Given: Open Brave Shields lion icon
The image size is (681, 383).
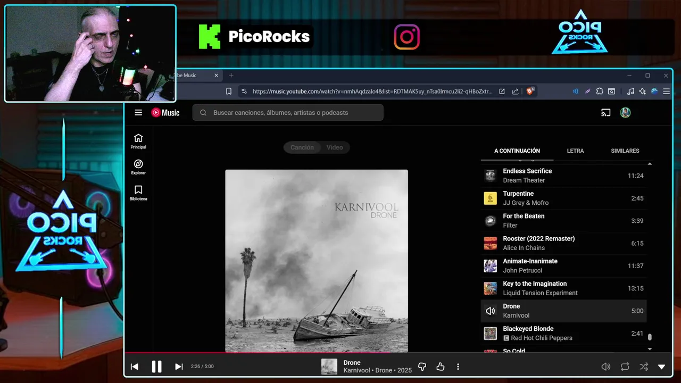Looking at the screenshot, I should [530, 91].
